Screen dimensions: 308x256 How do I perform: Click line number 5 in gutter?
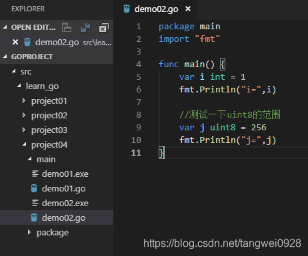(139, 77)
